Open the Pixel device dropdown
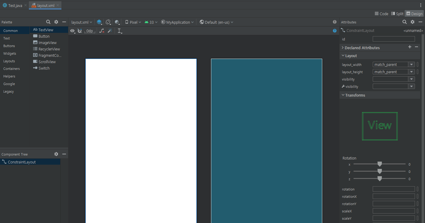 133,22
